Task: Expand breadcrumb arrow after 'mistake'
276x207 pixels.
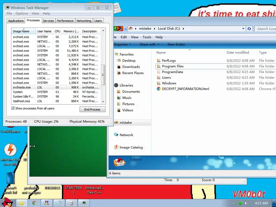Action: (x=154, y=29)
